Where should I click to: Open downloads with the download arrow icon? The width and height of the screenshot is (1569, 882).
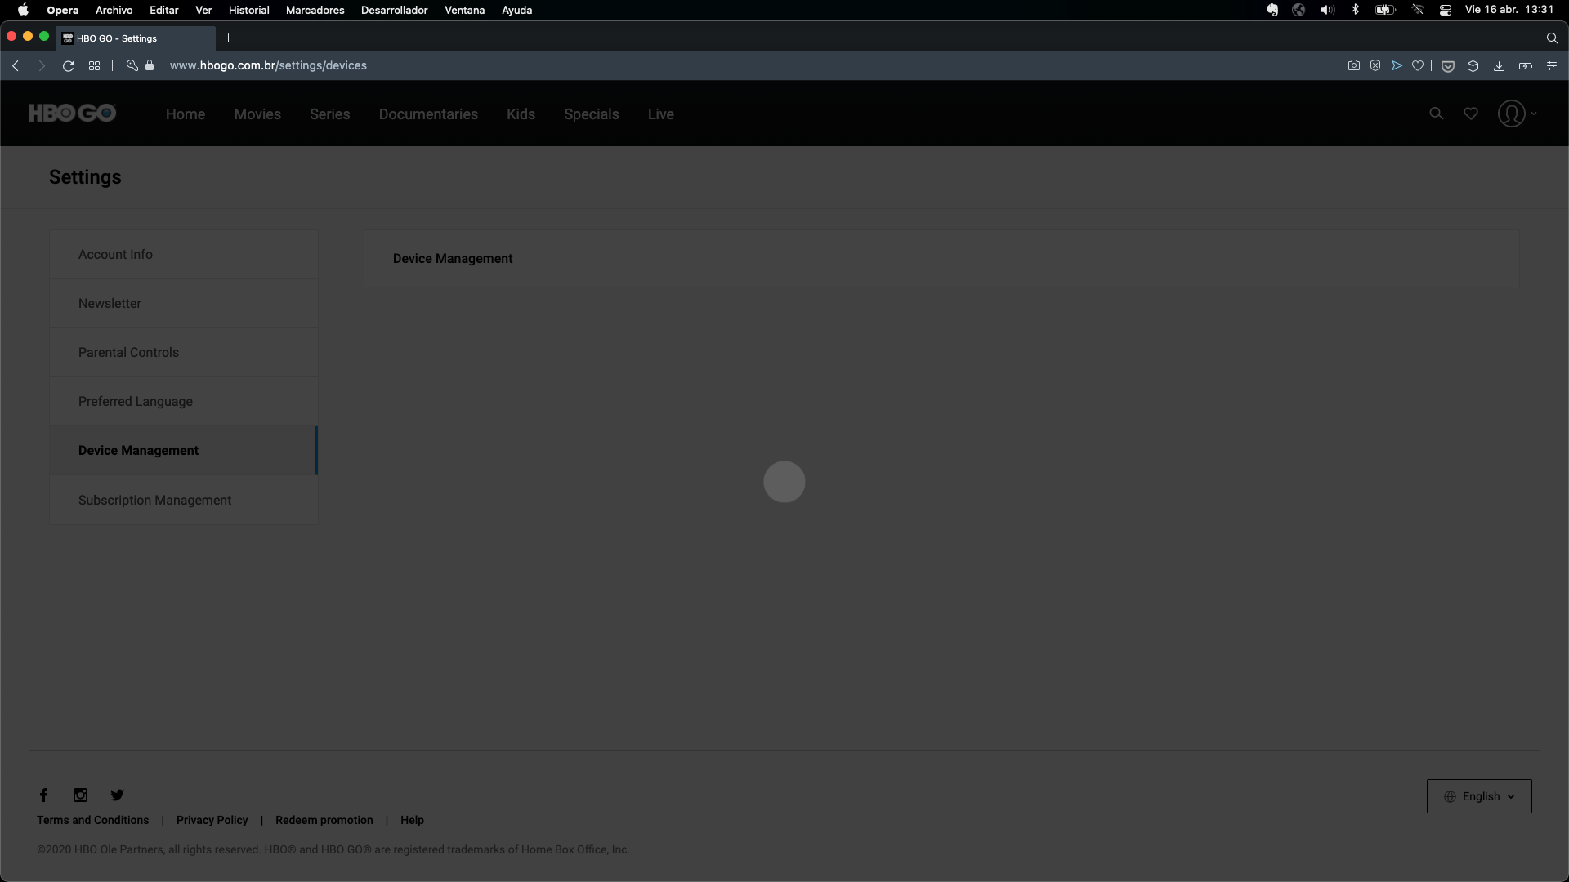(1500, 65)
